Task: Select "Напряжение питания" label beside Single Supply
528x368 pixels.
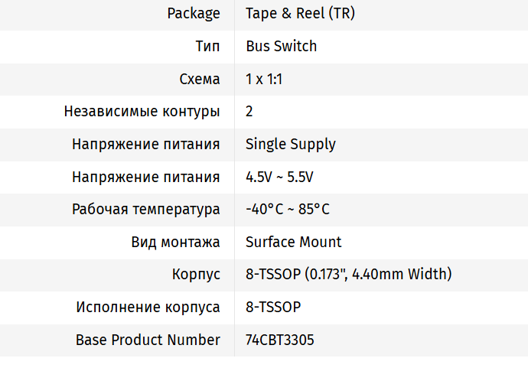Action: coord(146,144)
